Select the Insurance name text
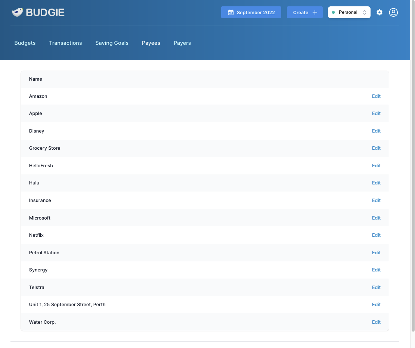The height and width of the screenshot is (348, 415). point(40,201)
